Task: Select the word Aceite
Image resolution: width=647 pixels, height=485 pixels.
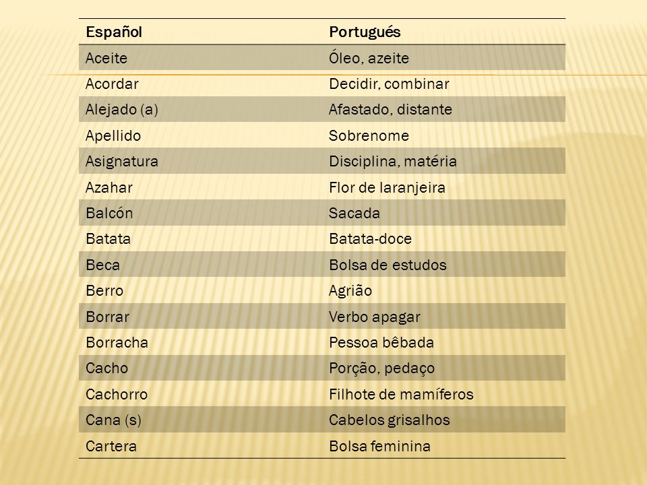Action: (x=106, y=58)
